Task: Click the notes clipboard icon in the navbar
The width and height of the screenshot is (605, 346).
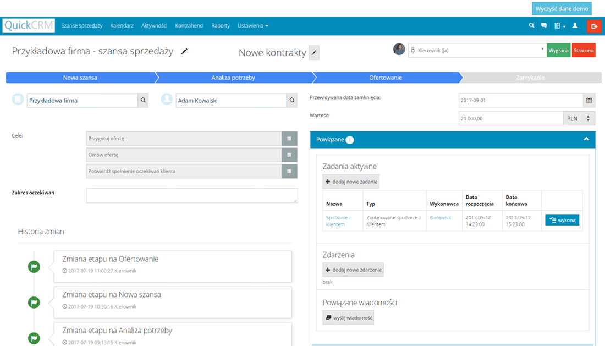Action: pyautogui.click(x=556, y=25)
